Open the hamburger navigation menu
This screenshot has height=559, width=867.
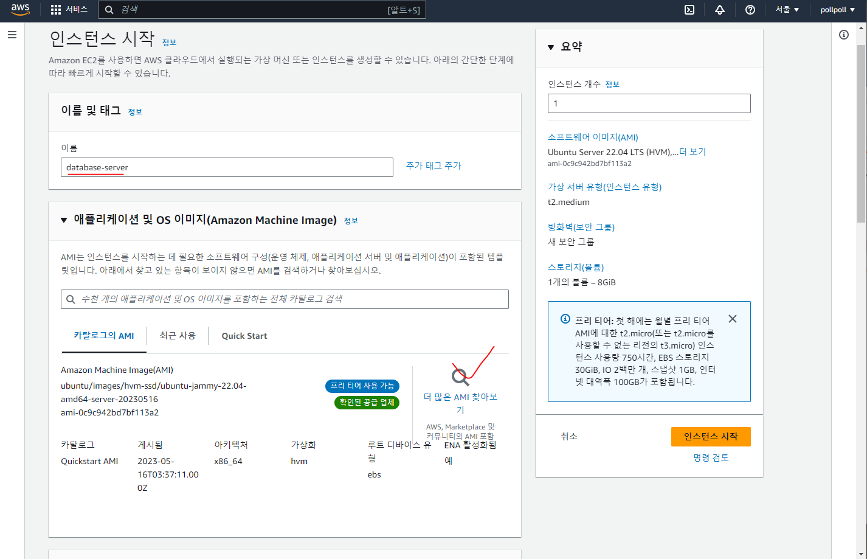tap(12, 35)
